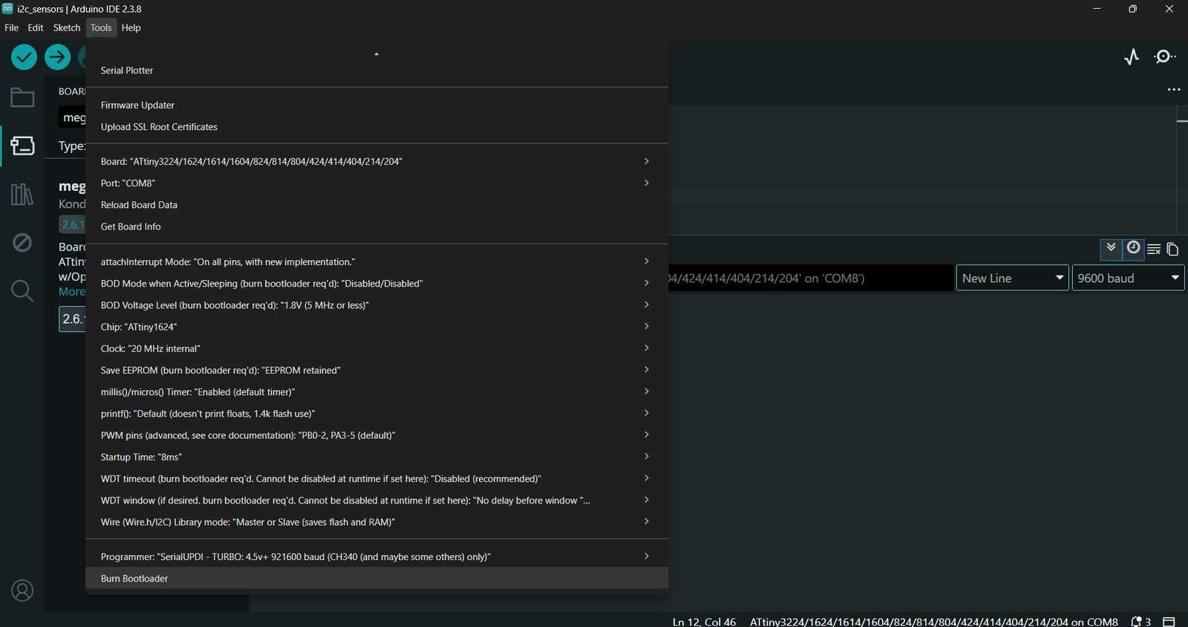
Task: Expand attachInterrupt Mode submenu
Action: pyautogui.click(x=377, y=261)
